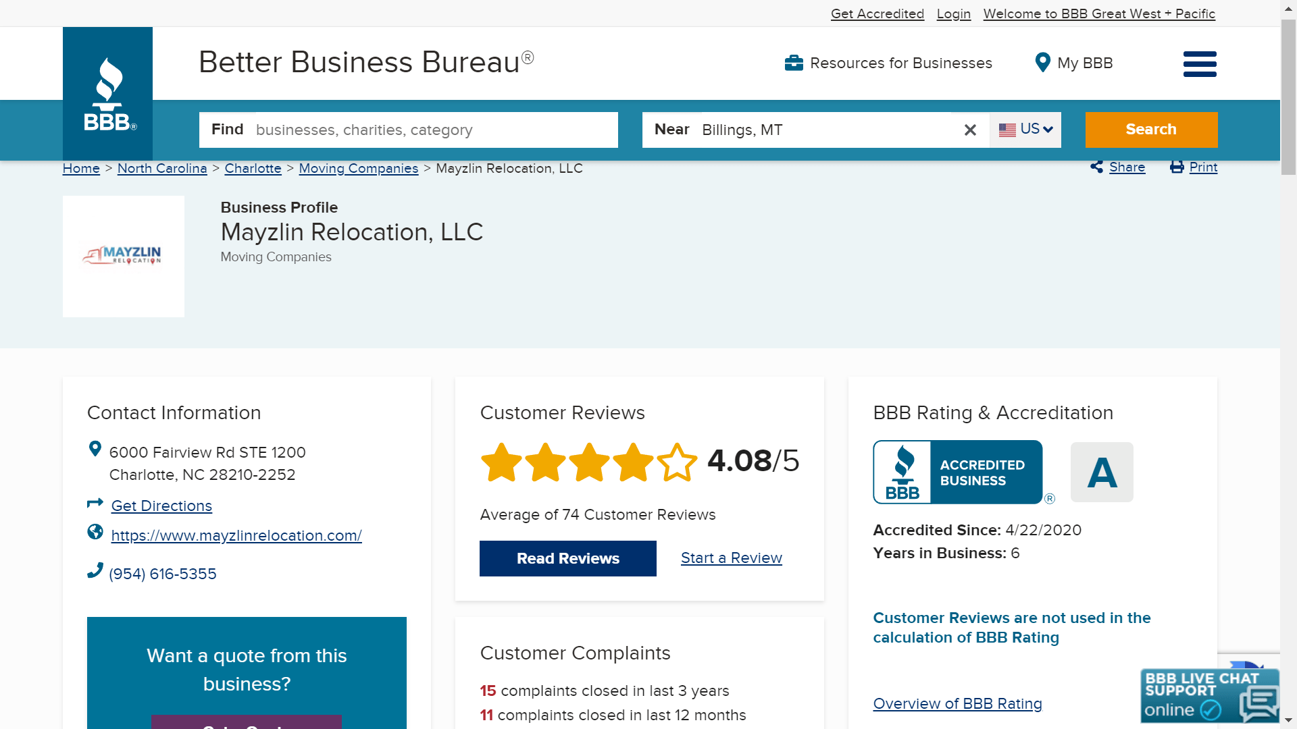Click 'Accredited Since: 4/22/2020' text

977,530
